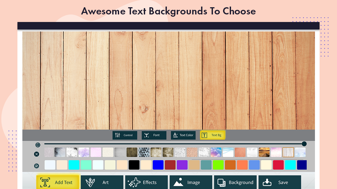Image resolution: width=337 pixels, height=189 pixels.
Task: Choose the mint aquamarine color swatch
Action: (86, 165)
